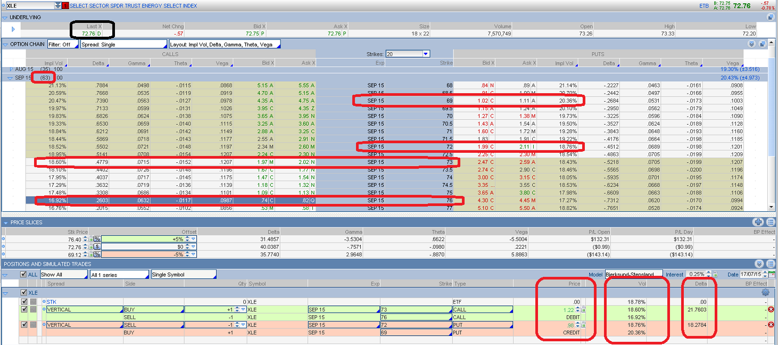This screenshot has width=778, height=345.
Task: Click the detach icon on the Underlying header
Action: [771, 17]
